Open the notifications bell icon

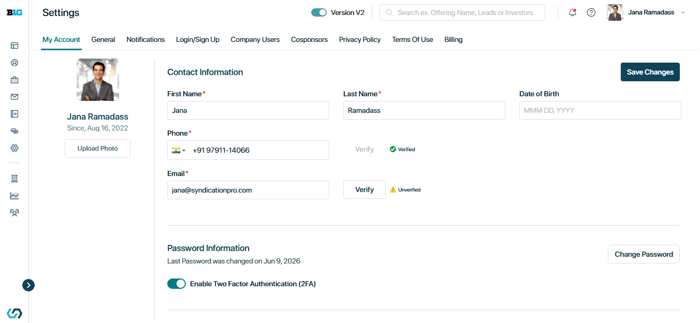(573, 12)
